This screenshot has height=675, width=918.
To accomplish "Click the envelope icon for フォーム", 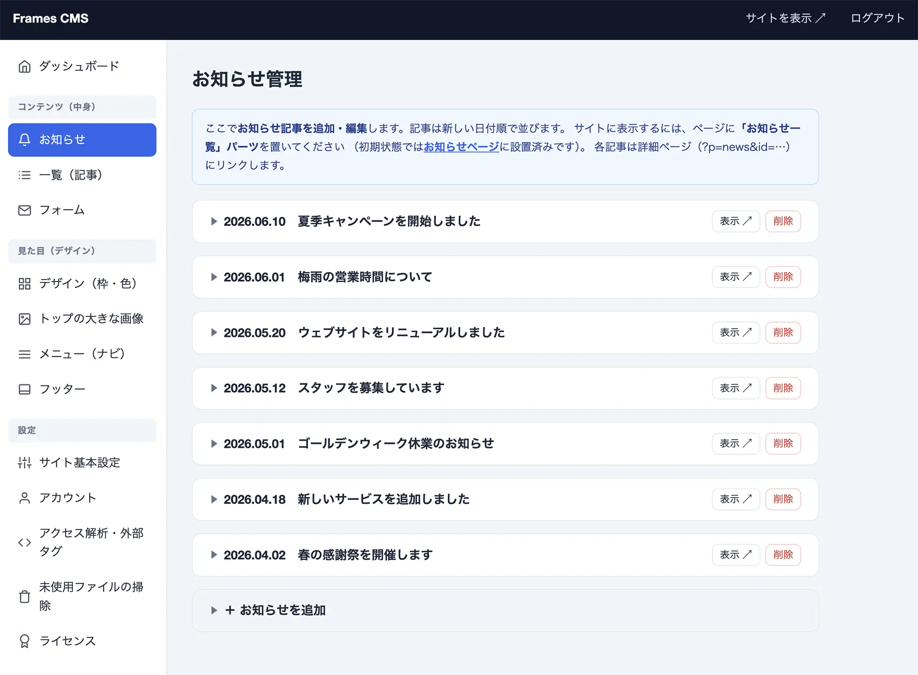I will (x=24, y=210).
